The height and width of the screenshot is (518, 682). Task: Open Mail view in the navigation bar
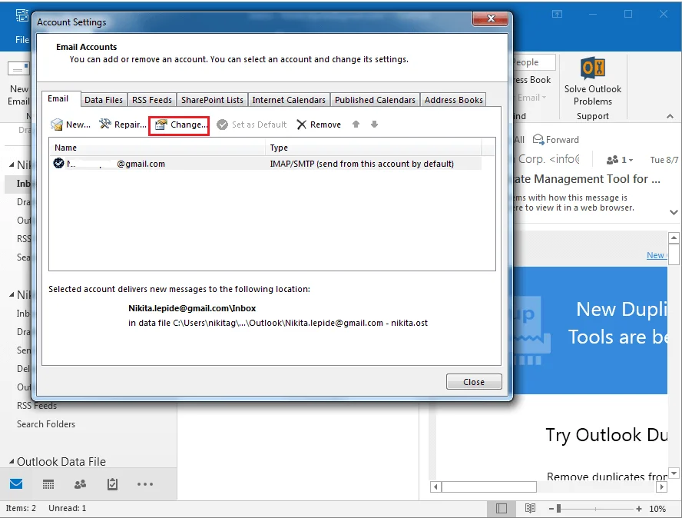pyautogui.click(x=16, y=483)
